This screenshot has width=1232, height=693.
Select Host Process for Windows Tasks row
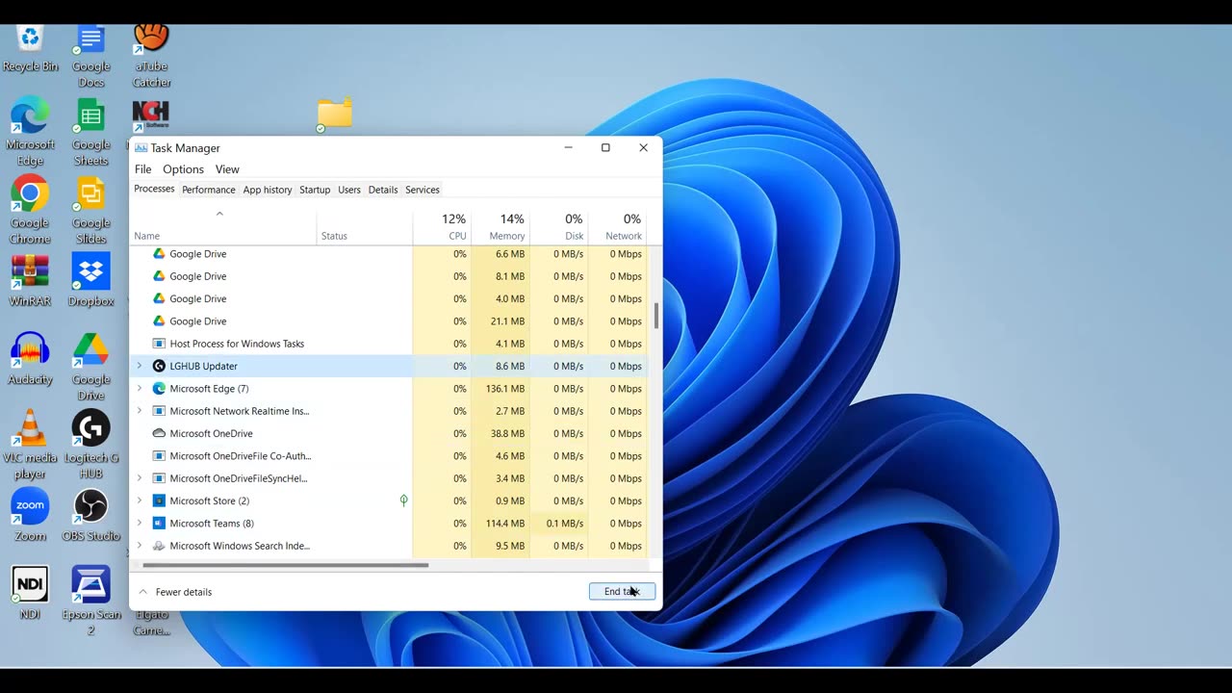(x=389, y=344)
